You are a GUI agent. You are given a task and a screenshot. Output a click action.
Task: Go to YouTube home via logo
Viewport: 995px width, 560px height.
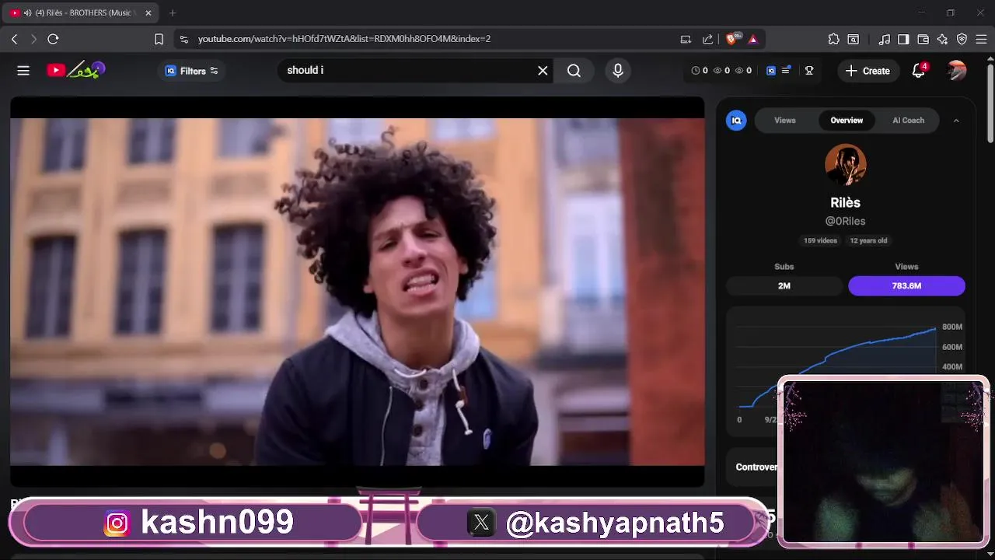point(75,71)
